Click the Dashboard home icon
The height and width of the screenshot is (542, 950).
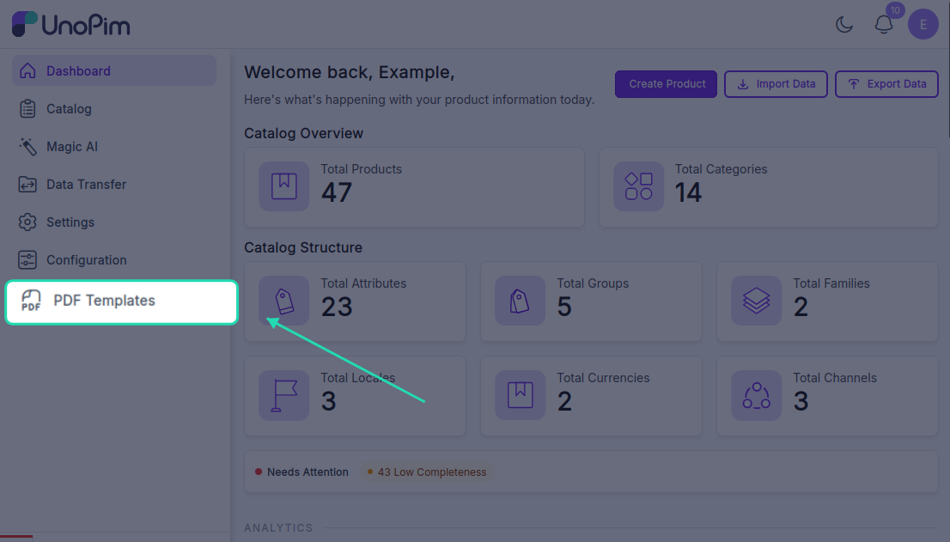pyautogui.click(x=27, y=70)
